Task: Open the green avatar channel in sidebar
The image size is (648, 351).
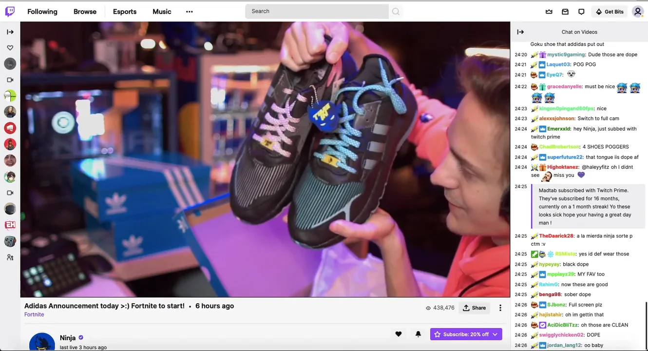Action: pyautogui.click(x=10, y=96)
